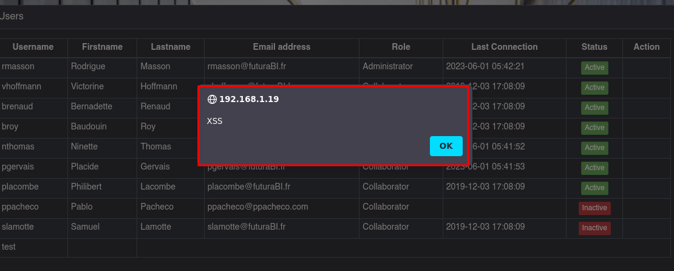Click the Action column header
Screen dimensions: 674x271
pyautogui.click(x=647, y=47)
